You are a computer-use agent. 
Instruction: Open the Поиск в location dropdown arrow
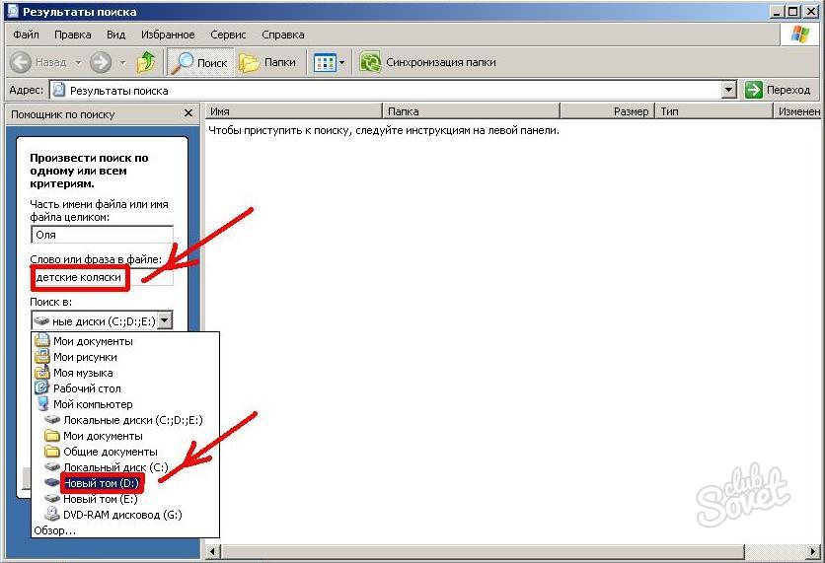pyautogui.click(x=164, y=319)
